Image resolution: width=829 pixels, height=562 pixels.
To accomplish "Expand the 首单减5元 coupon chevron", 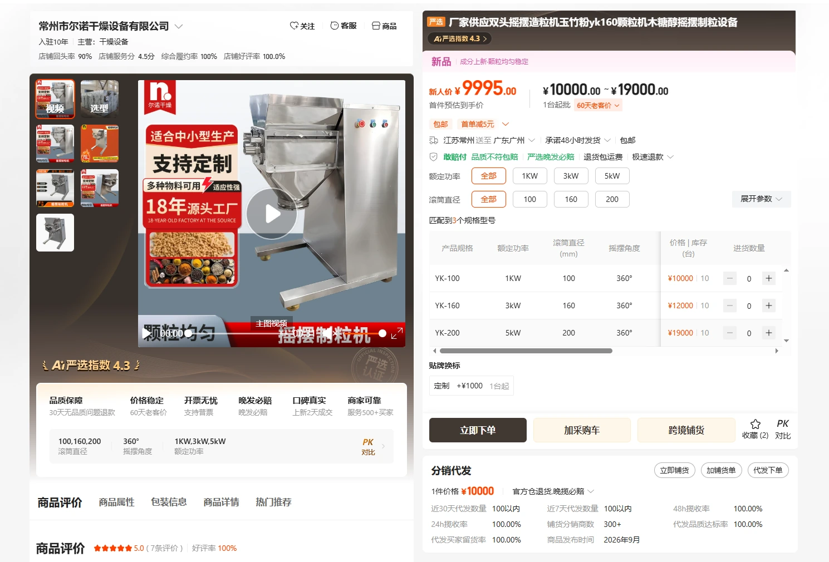I will [x=506, y=124].
